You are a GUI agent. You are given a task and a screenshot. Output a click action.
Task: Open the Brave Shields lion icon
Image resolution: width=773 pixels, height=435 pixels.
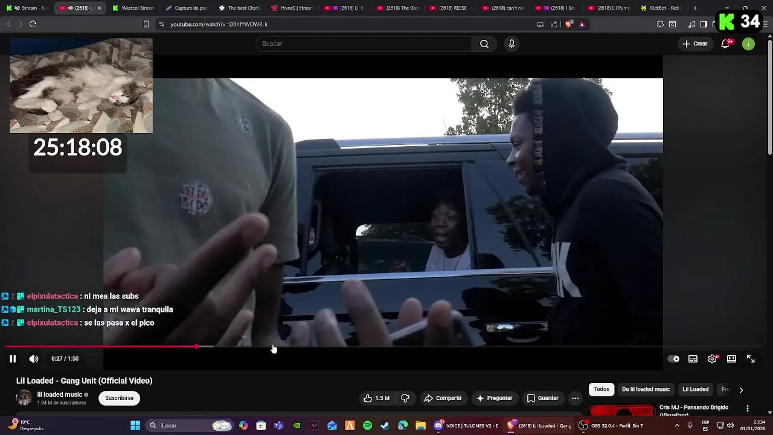568,24
